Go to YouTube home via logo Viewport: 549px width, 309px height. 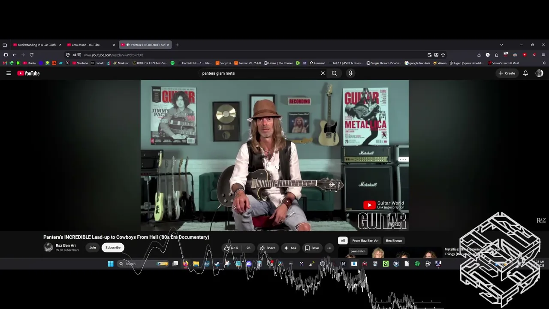(x=28, y=73)
